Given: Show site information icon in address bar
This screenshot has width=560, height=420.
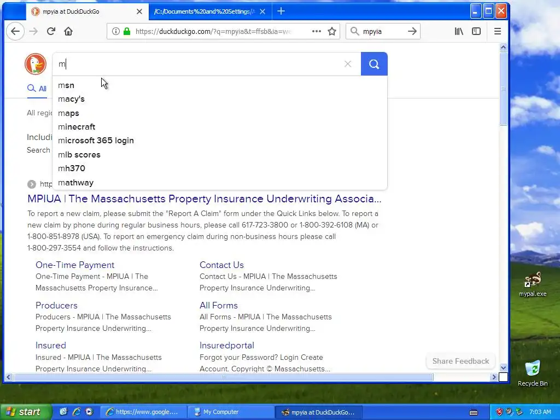Looking at the screenshot, I should tap(116, 31).
